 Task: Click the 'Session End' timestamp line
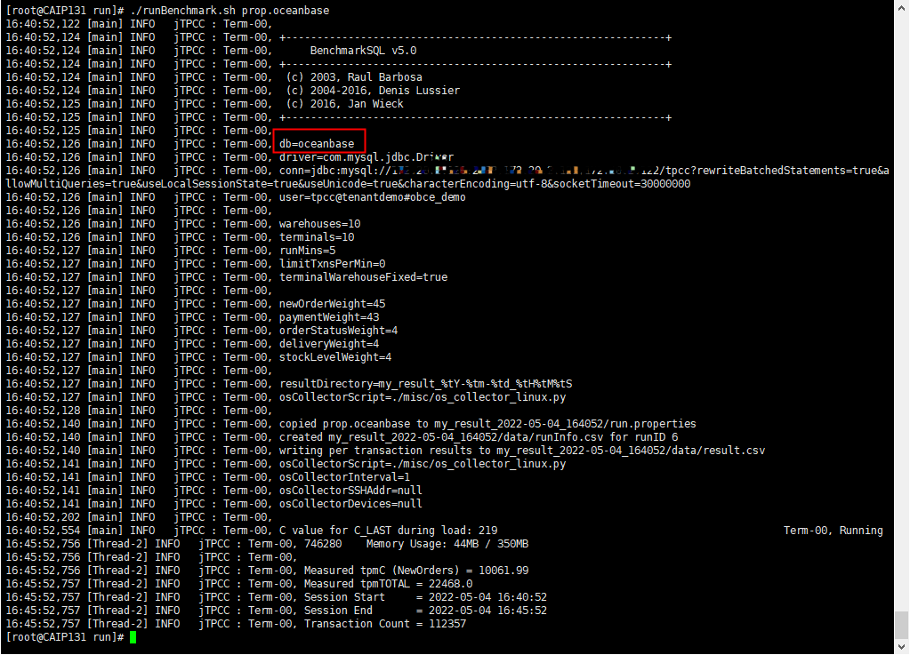coord(425,611)
